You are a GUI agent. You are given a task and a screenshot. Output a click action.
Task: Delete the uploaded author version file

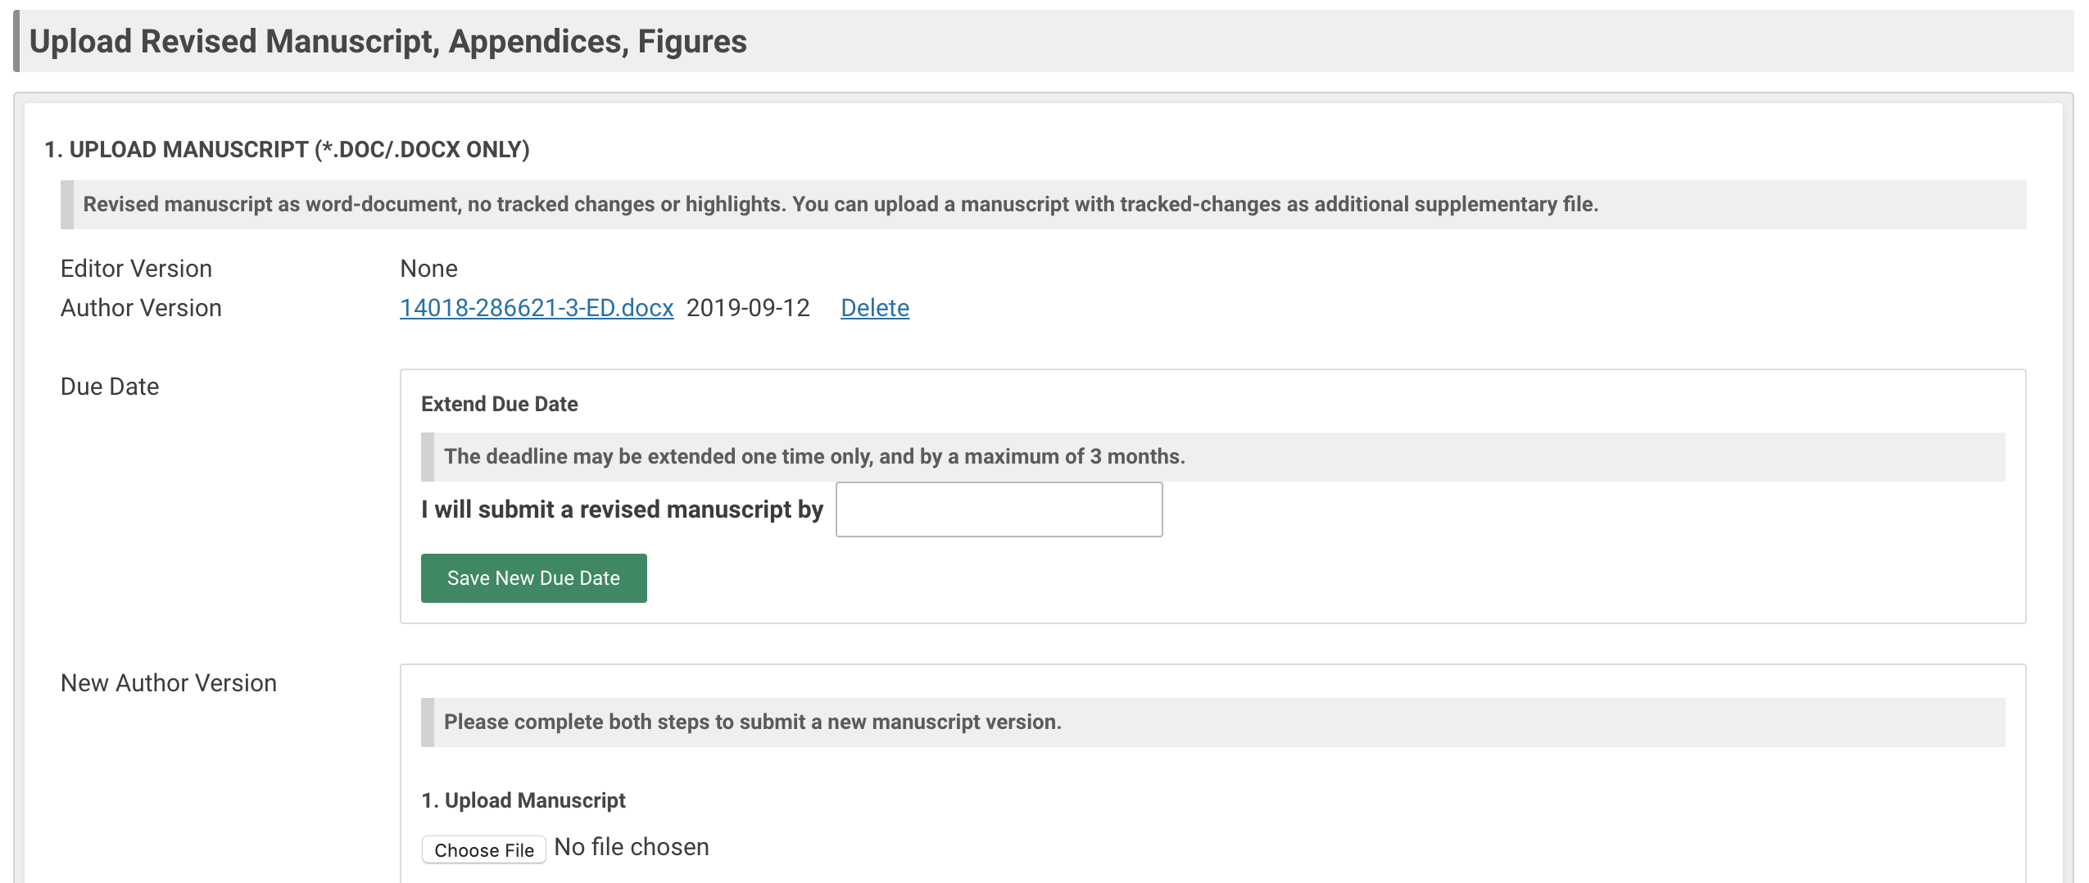click(874, 308)
